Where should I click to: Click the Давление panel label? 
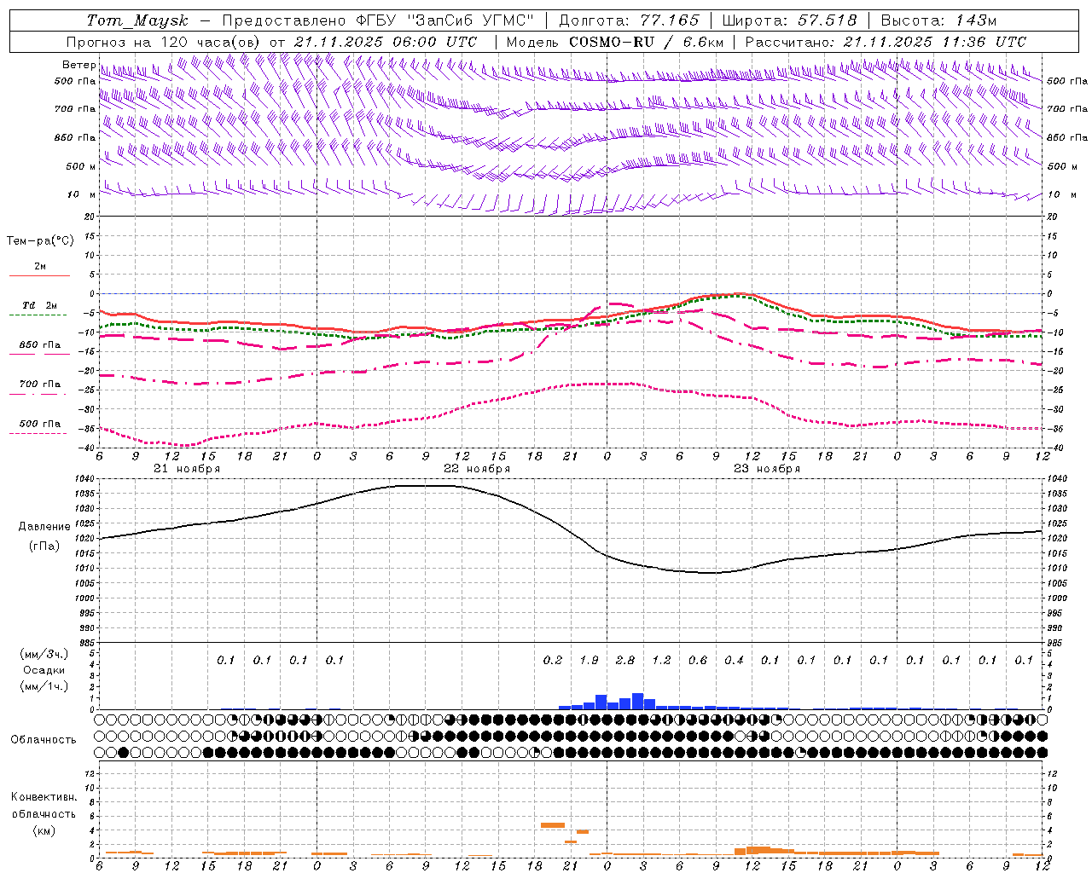(44, 527)
